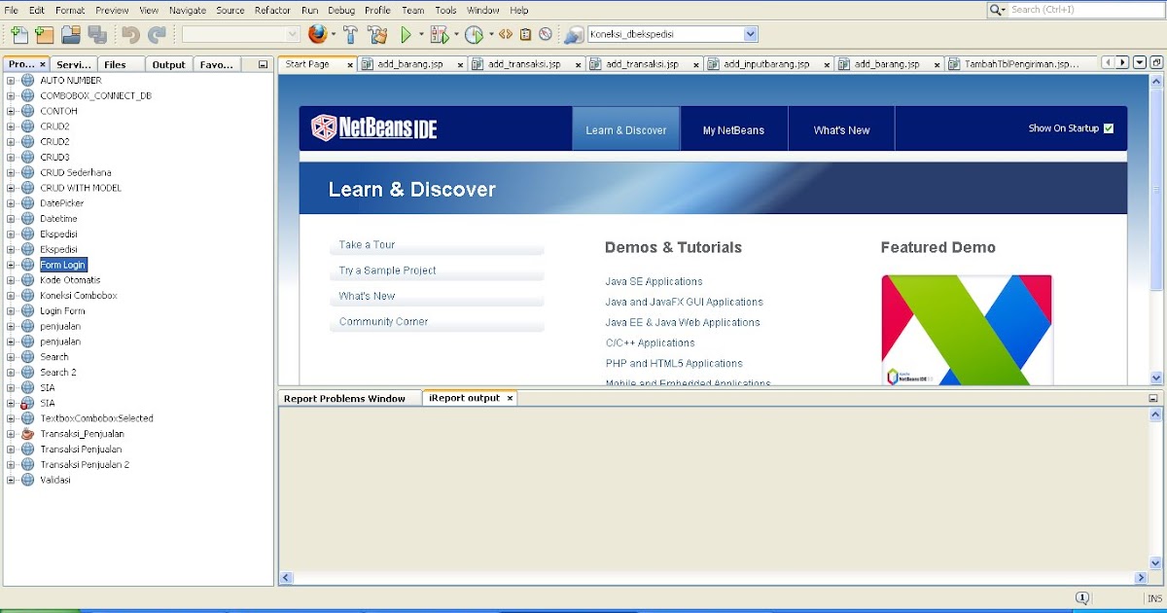This screenshot has width=1167, height=613.
Task: Expand the Transaksi_Penjualan project node
Action: [x=9, y=434]
